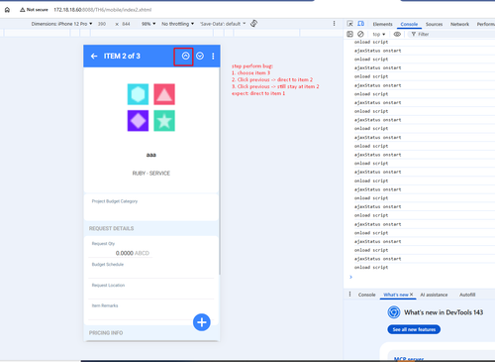Open the drawer three-dot menu
Viewport: 495px width, 362px height.
click(x=349, y=295)
